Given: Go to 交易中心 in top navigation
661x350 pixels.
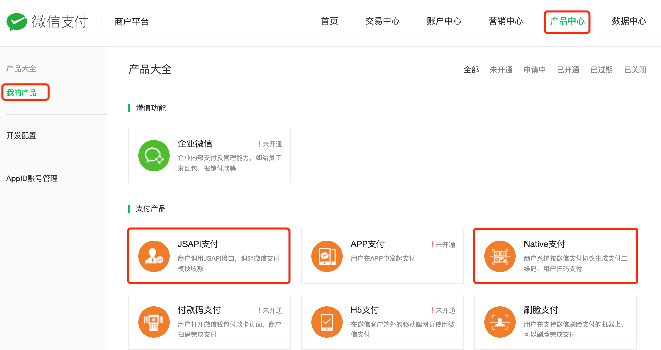Looking at the screenshot, I should [x=382, y=21].
